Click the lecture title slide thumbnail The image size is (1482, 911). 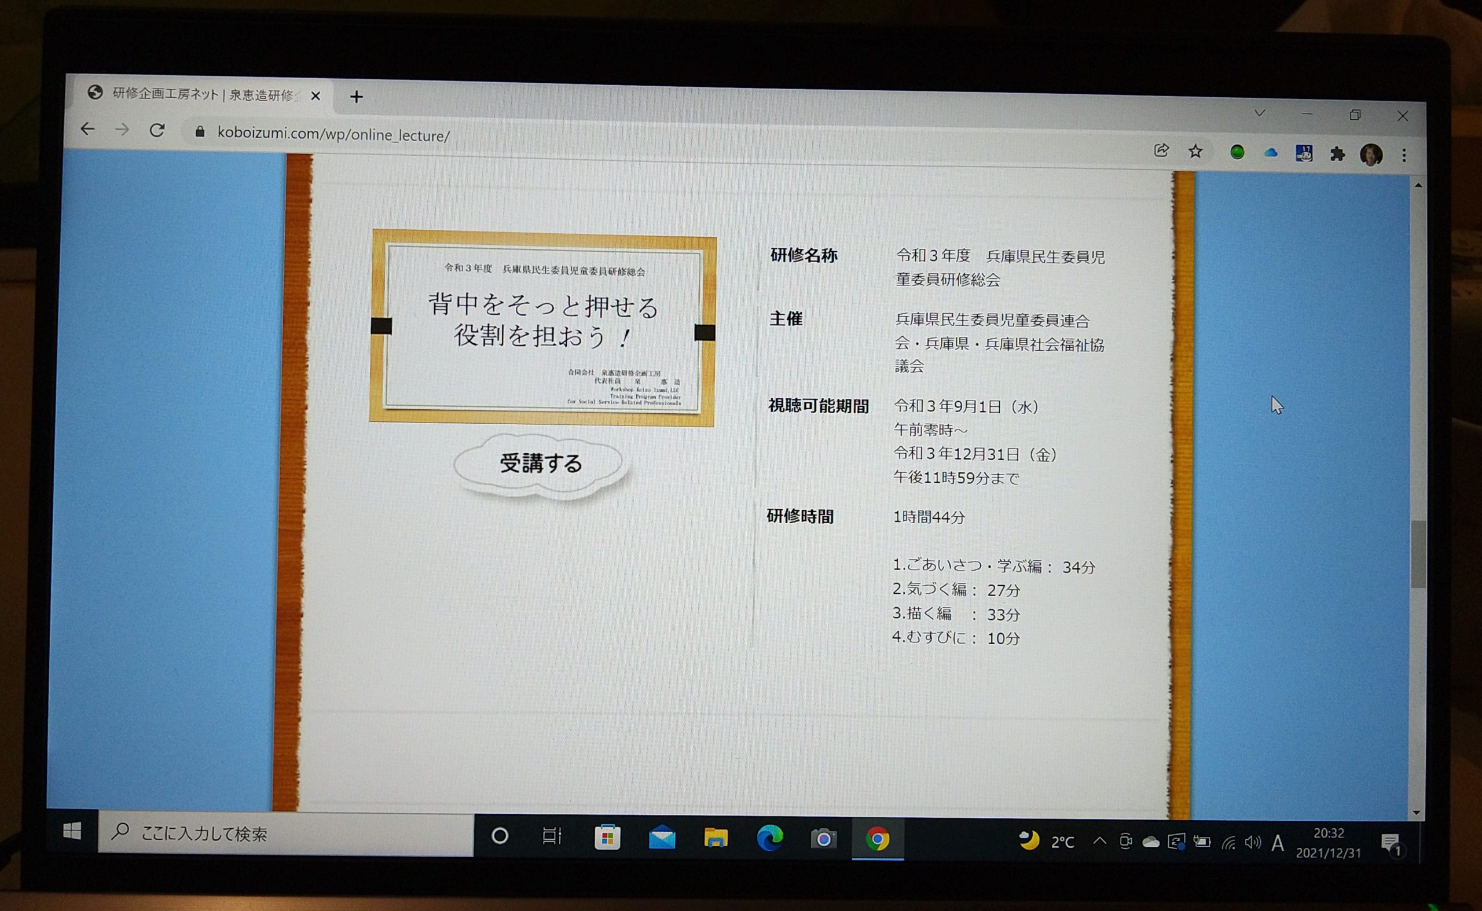(542, 328)
